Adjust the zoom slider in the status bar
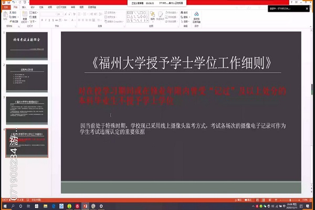Viewport: 315px width, 210px height. (290, 200)
